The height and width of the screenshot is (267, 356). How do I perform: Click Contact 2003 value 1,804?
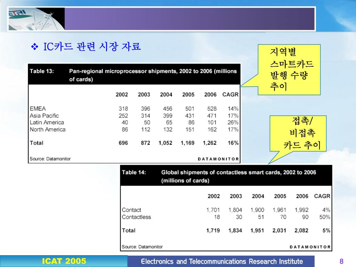tap(235, 210)
